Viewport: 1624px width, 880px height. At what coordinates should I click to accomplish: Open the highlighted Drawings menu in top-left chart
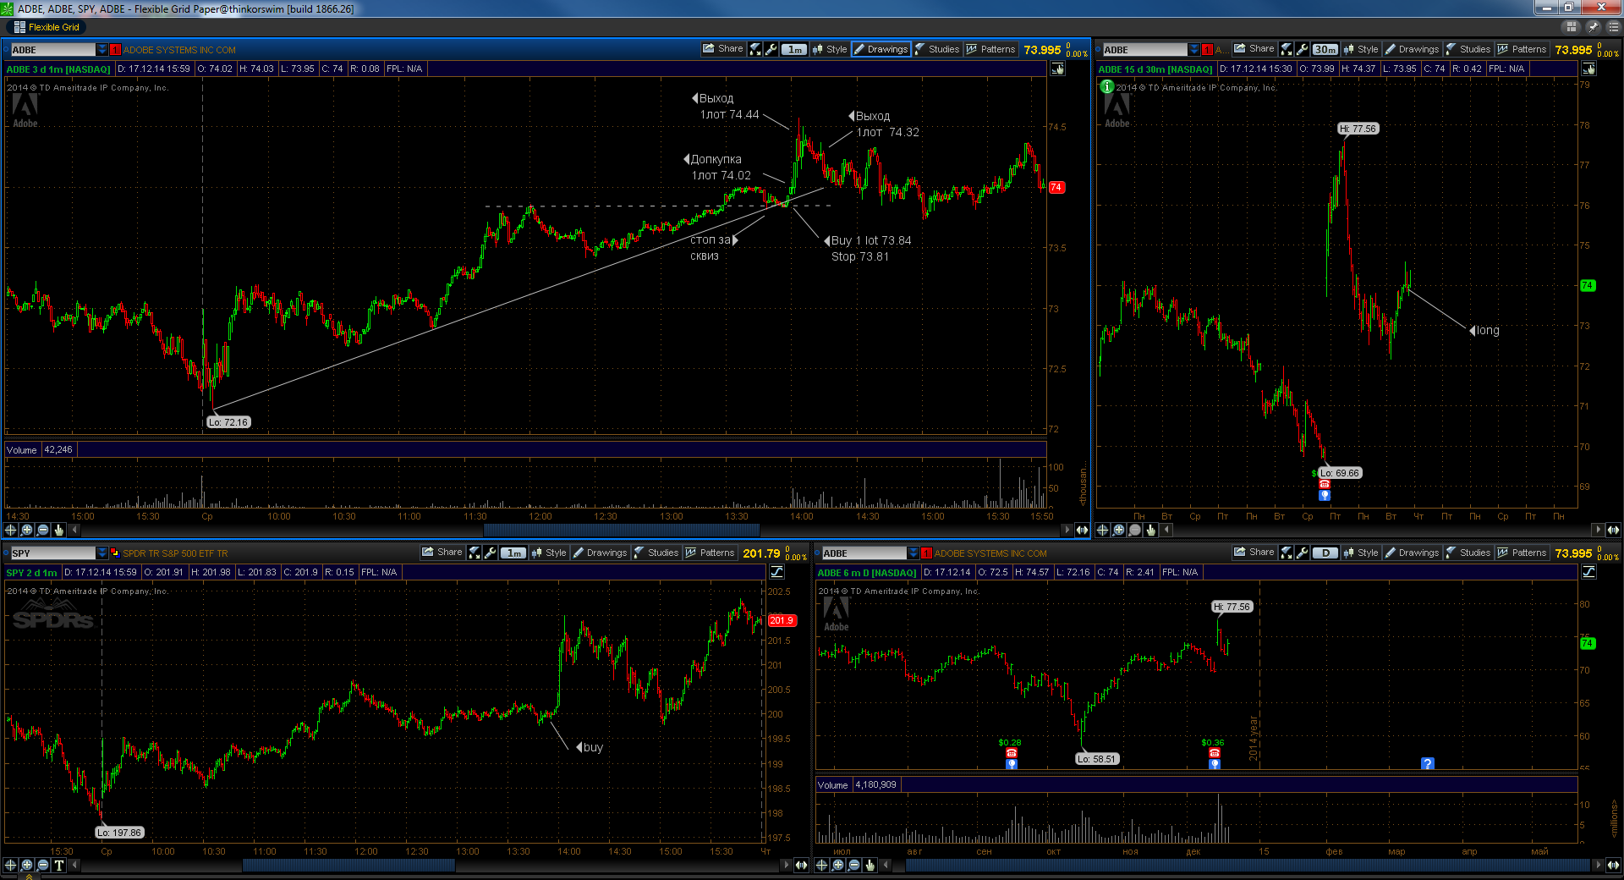(x=881, y=49)
